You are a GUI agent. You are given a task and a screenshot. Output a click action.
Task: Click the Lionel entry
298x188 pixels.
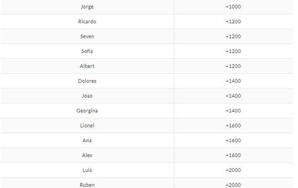[87, 126]
